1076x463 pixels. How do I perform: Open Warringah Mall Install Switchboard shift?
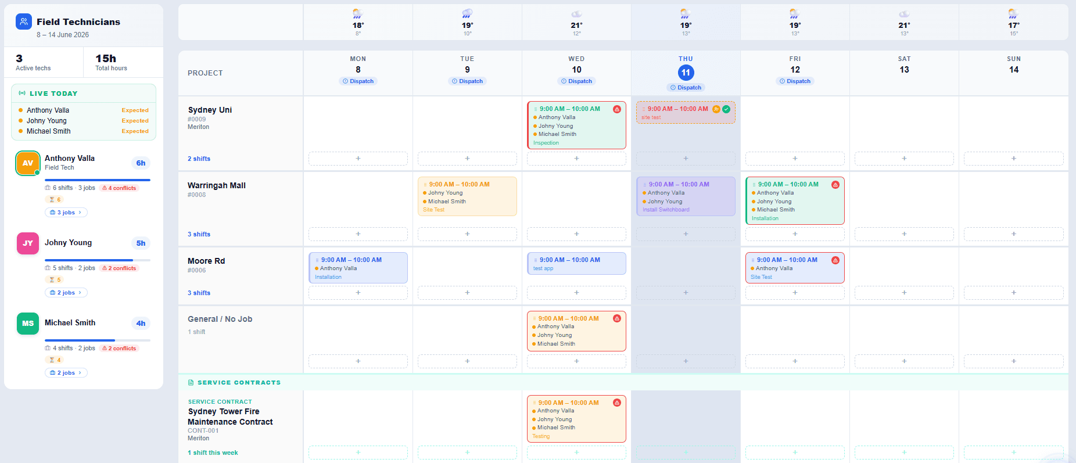pyautogui.click(x=686, y=196)
